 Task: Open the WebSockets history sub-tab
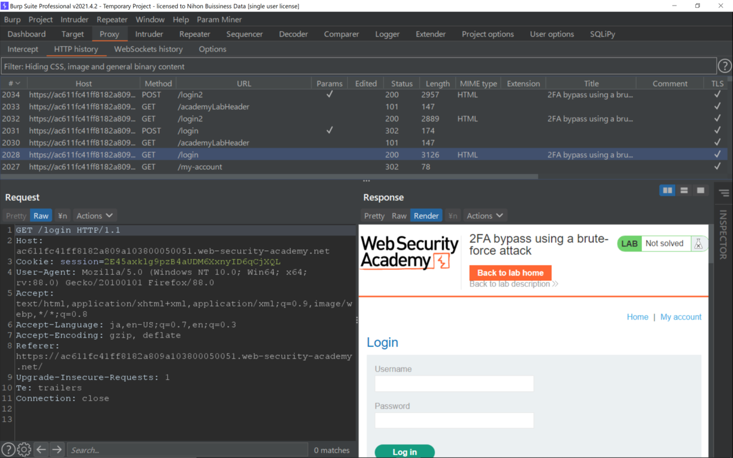click(x=148, y=49)
